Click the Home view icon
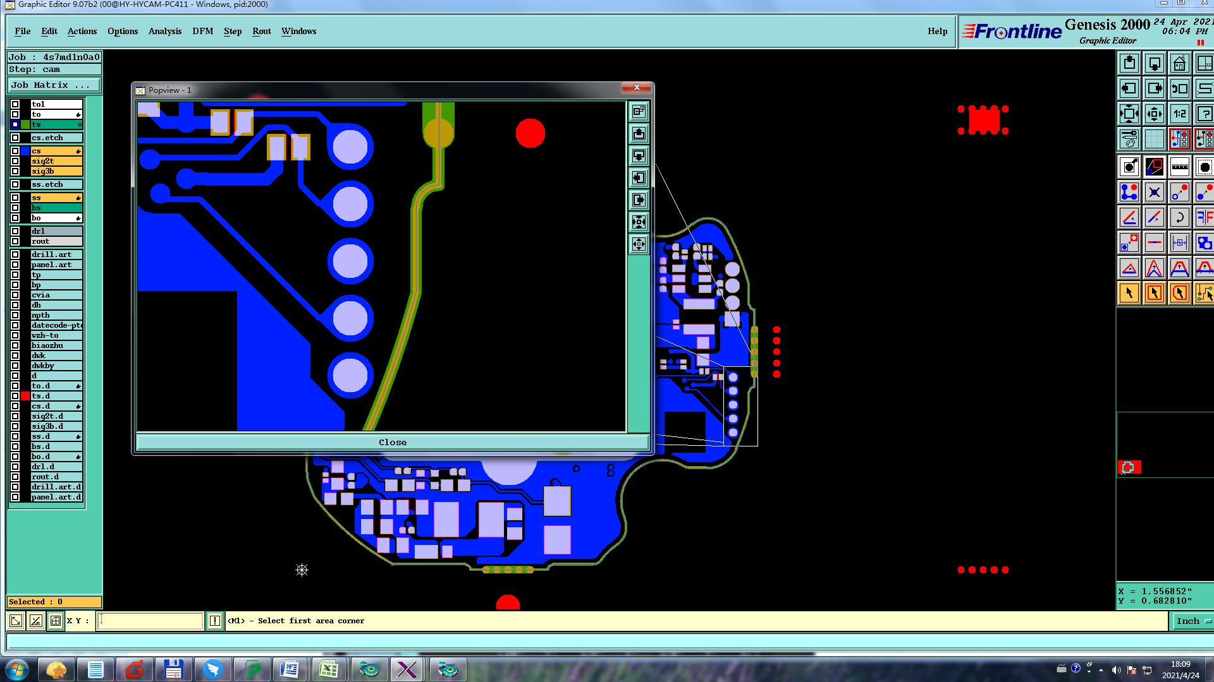The width and height of the screenshot is (1214, 682). pyautogui.click(x=1180, y=64)
